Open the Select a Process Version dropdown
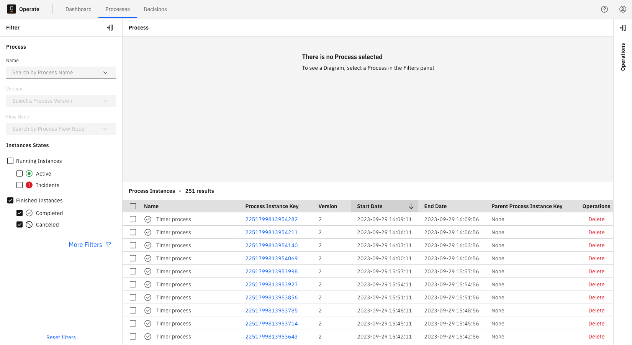Image resolution: width=632 pixels, height=345 pixels. 61,101
